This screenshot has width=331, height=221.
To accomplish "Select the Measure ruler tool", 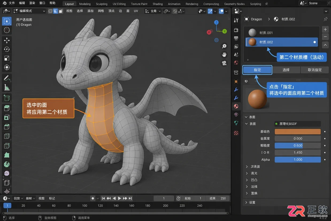I will pyautogui.click(x=7, y=87).
